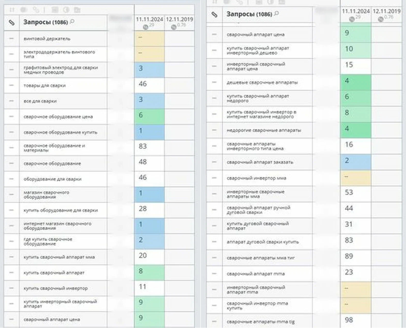Click search magnifier beside left Запросы (1086)

72,21
